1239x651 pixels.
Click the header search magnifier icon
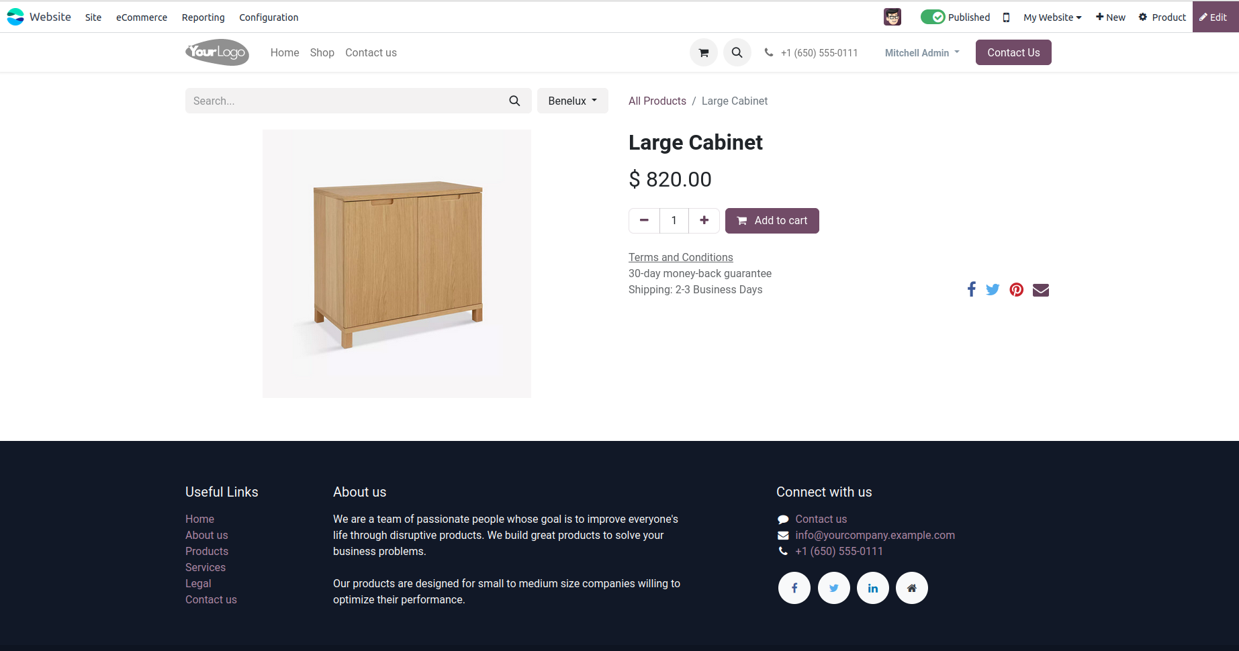[737, 52]
